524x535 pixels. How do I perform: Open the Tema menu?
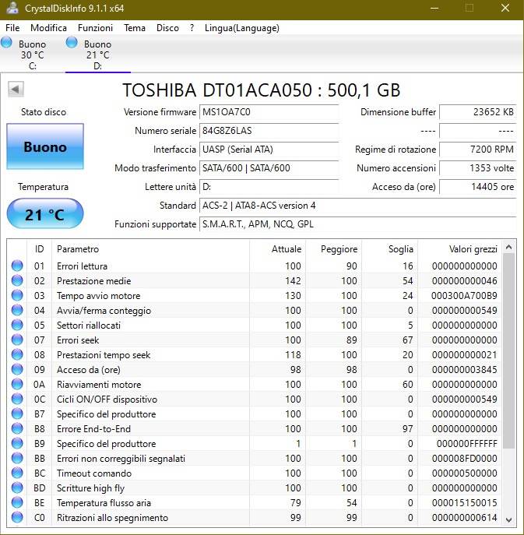coord(135,27)
